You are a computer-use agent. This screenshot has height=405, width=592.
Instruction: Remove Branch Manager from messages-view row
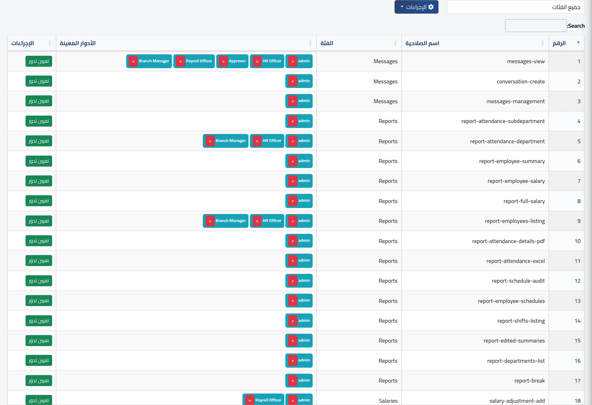[133, 61]
